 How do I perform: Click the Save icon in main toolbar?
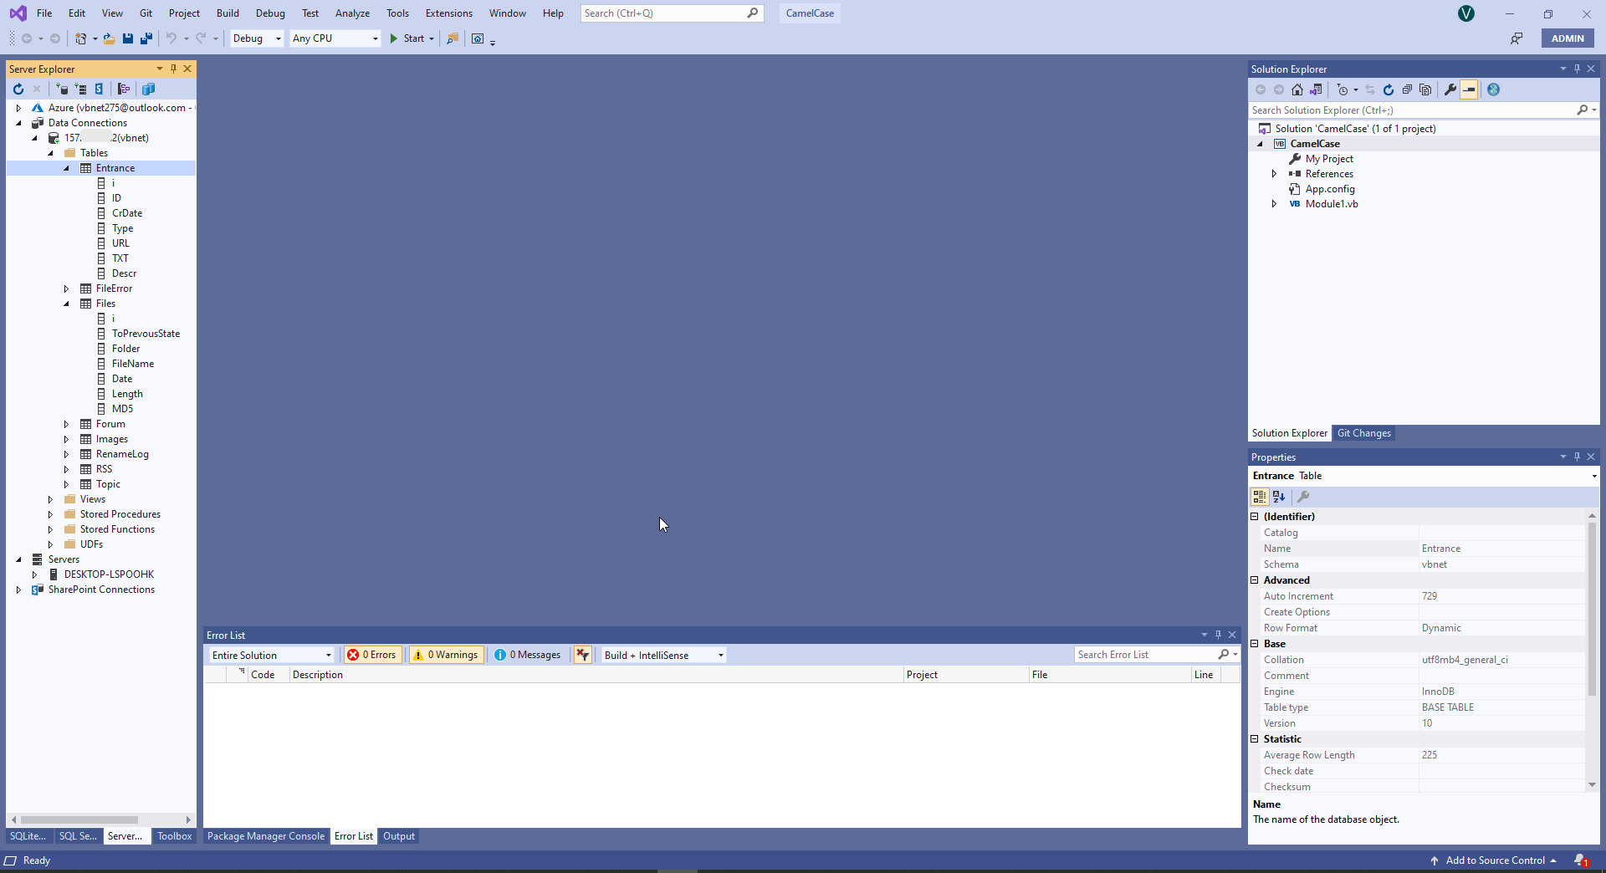128,38
